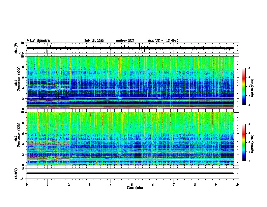Click the ch.1 color bar log(PSD) unit label
Screen dimensions: 267x207
pyautogui.click(x=253, y=88)
